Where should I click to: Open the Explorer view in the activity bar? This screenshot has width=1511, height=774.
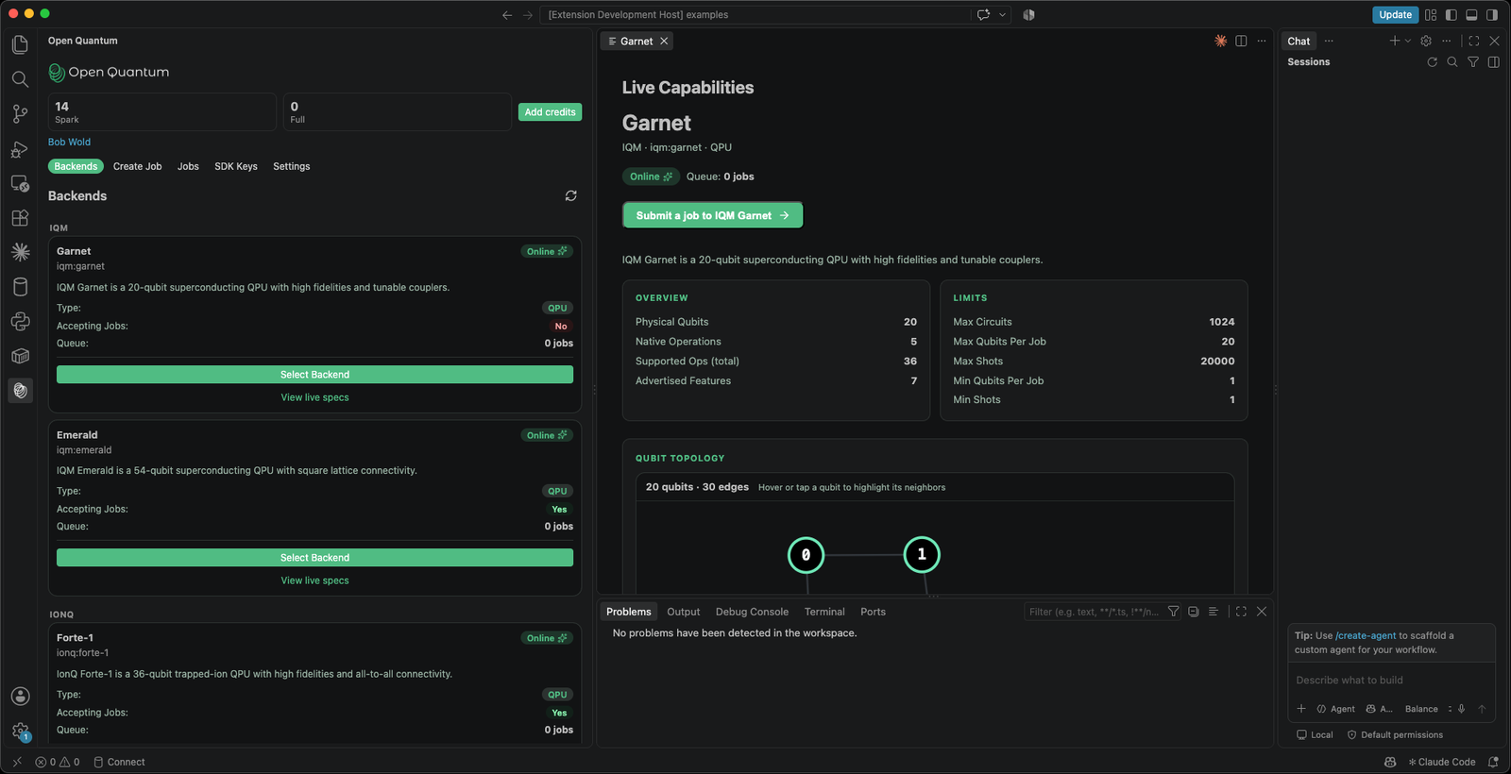[20, 44]
